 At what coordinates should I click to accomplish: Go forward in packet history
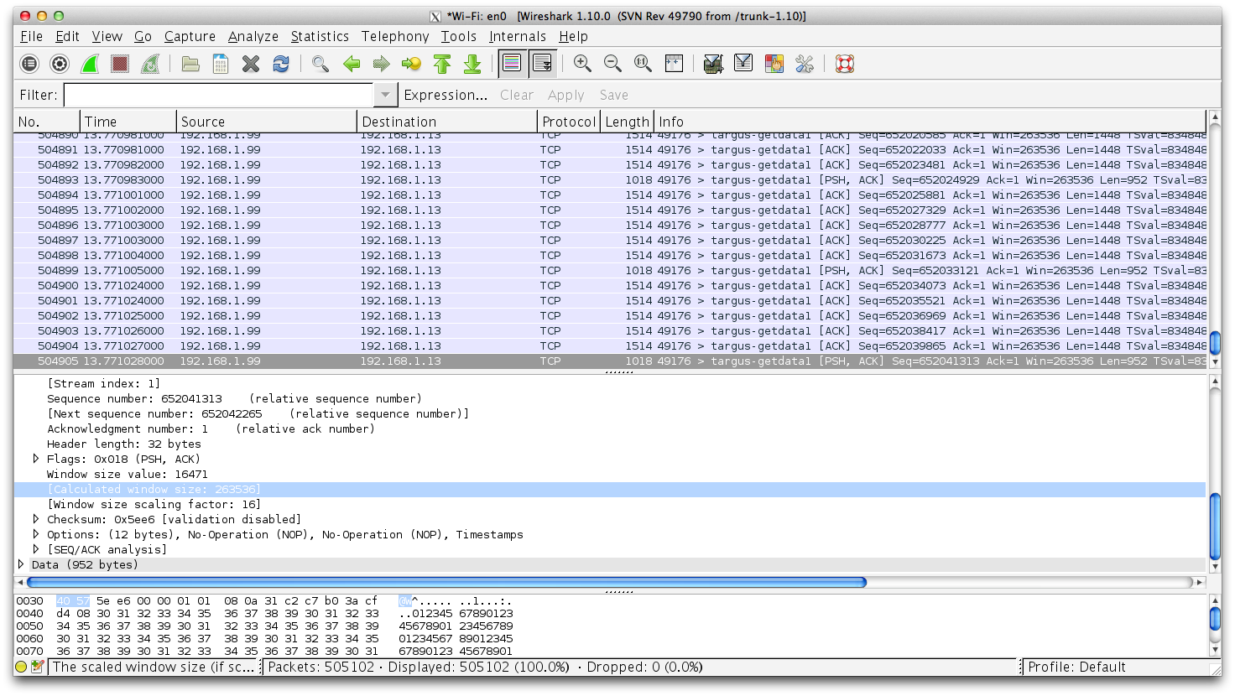tap(381, 64)
